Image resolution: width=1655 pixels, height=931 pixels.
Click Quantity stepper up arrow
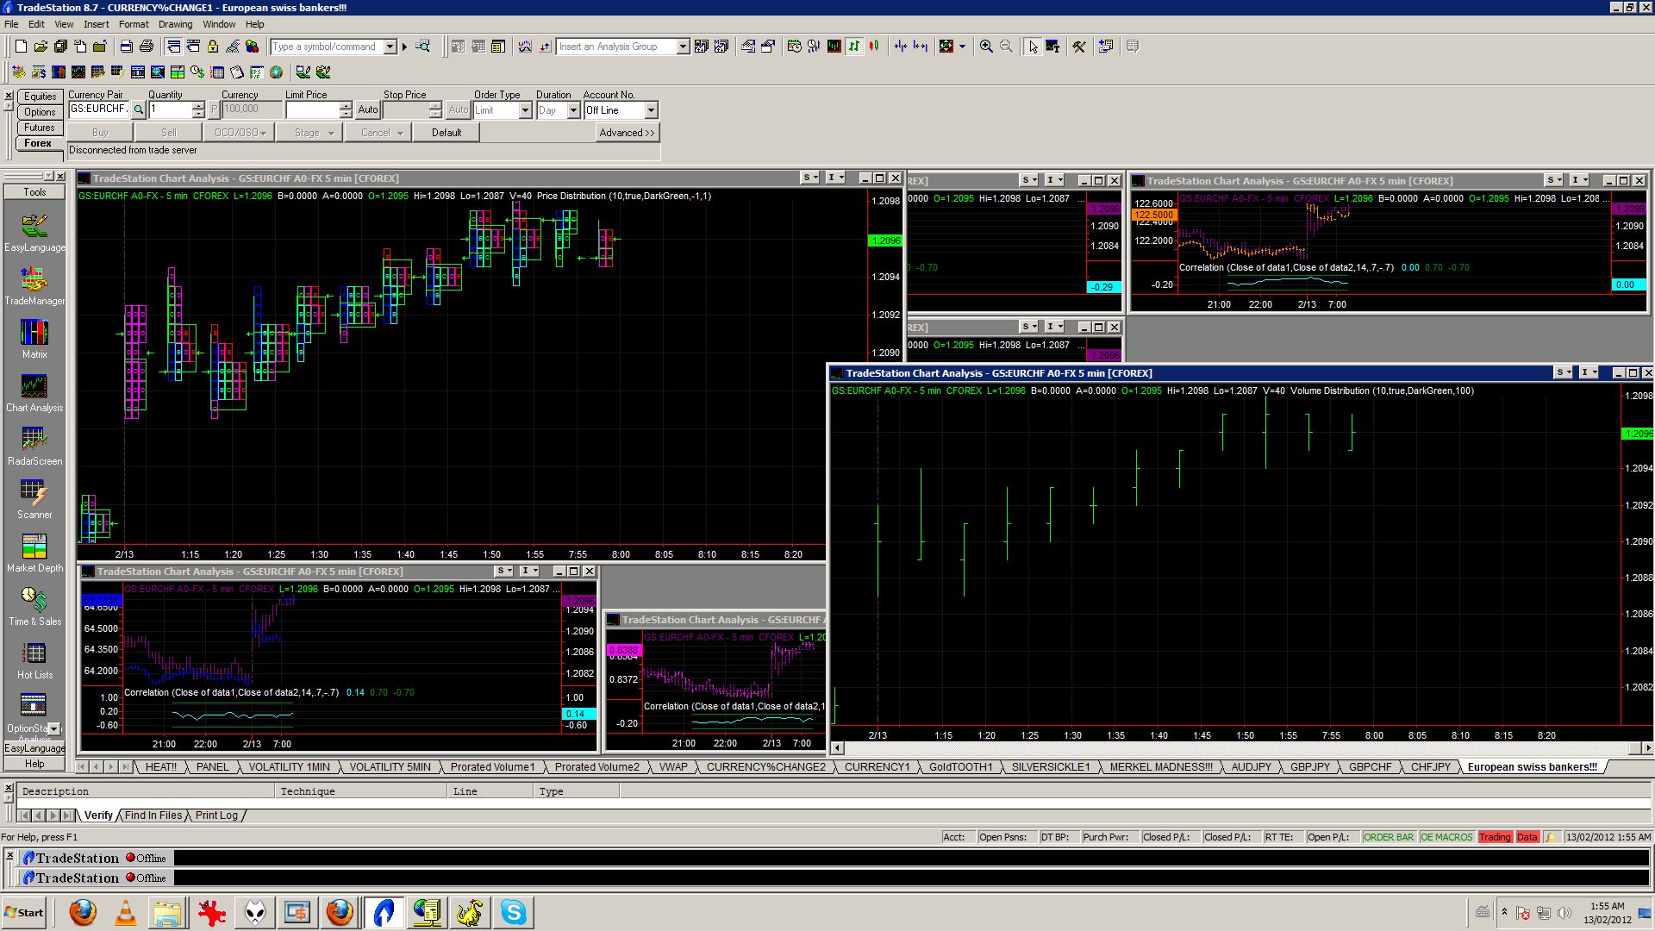[198, 106]
